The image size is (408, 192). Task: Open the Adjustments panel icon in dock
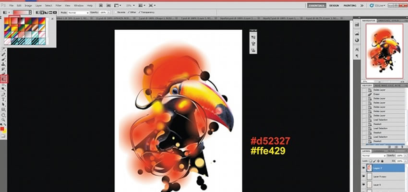357,40
